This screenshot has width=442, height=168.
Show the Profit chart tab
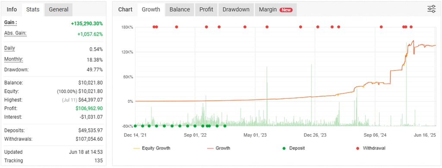tap(206, 9)
